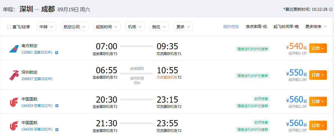The height and width of the screenshot is (137, 334).
Task: Sort by 准点率高-低
Action: pos(256,26)
